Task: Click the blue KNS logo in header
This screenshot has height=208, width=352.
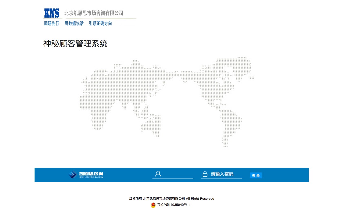Action: tap(51, 13)
